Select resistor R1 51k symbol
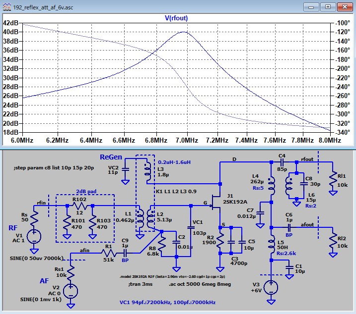The width and height of the screenshot is (356, 314). (x=109, y=253)
